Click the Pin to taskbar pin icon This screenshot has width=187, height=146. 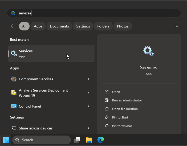107,126
